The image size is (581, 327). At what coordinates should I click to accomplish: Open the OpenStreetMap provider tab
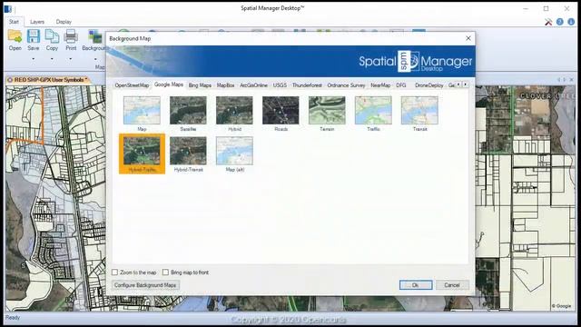click(x=132, y=85)
